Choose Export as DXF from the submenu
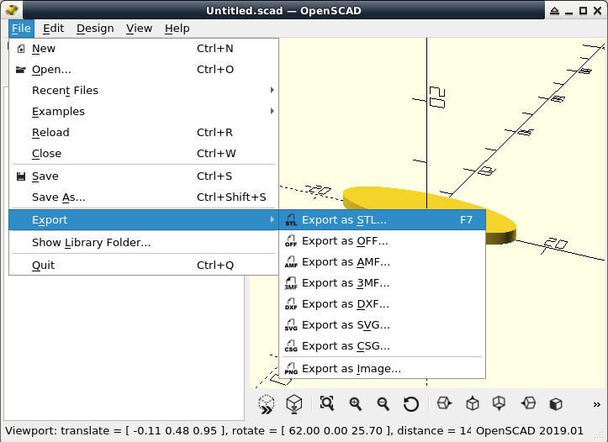Screen dimensions: 608x442 coord(383,303)
